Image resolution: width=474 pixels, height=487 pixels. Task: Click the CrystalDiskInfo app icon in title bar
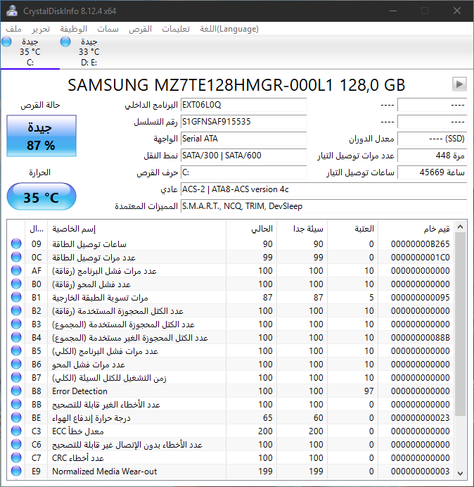point(12,11)
